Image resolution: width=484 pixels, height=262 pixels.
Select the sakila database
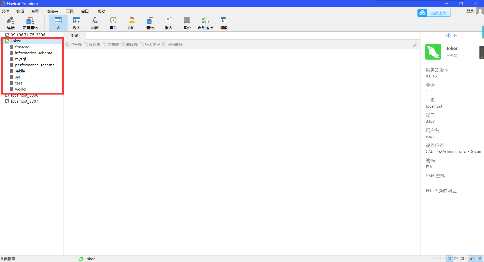tap(20, 71)
